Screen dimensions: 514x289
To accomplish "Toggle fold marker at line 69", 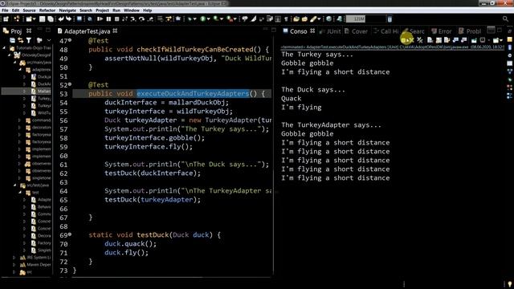I will pyautogui.click(x=70, y=234).
